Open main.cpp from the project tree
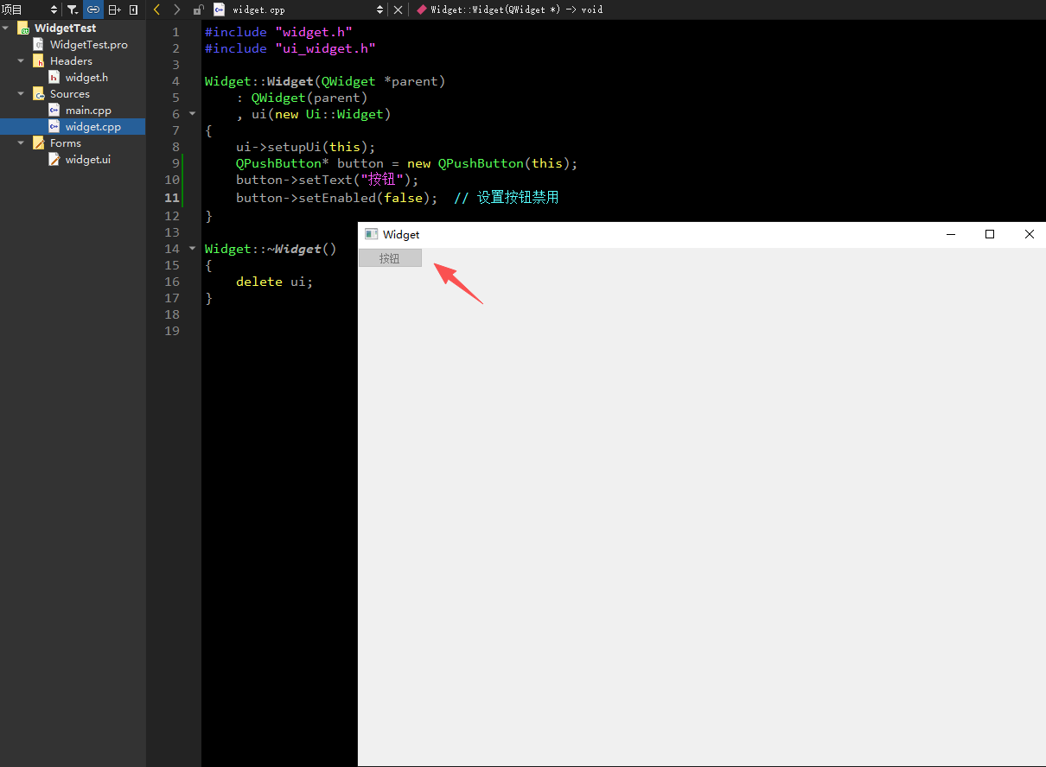 (x=88, y=111)
